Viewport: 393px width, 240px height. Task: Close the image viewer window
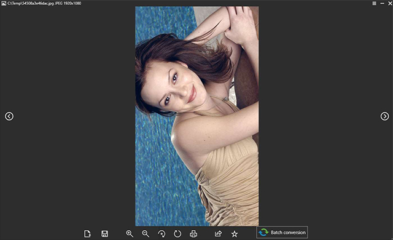(391, 3)
